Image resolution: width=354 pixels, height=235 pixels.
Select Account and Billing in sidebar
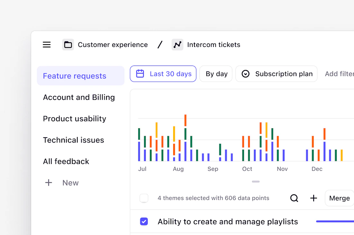click(x=79, y=97)
